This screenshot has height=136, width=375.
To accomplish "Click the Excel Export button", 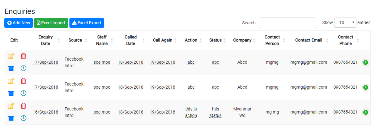I will pyautogui.click(x=87, y=23).
